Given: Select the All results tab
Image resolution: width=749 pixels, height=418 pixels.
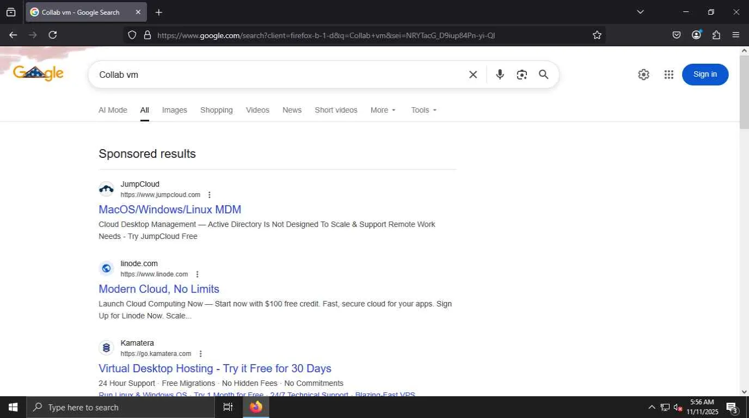Looking at the screenshot, I should coord(144,110).
